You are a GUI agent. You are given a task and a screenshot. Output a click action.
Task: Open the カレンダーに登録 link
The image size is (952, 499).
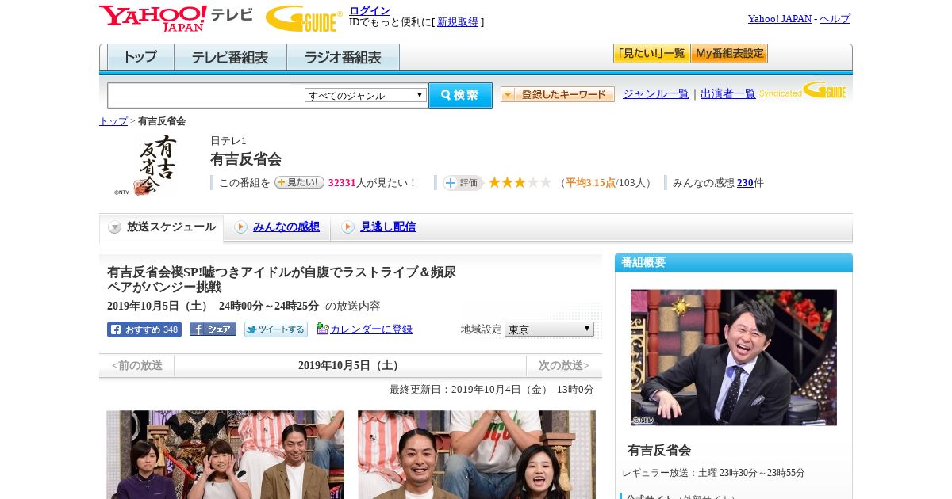pyautogui.click(x=371, y=329)
